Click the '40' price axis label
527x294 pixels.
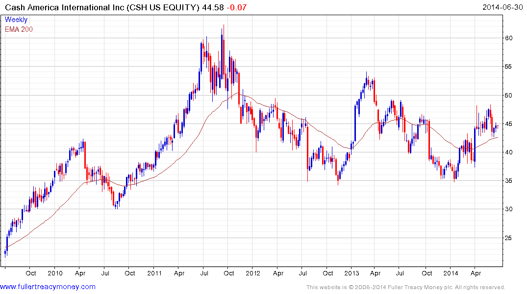click(x=508, y=152)
